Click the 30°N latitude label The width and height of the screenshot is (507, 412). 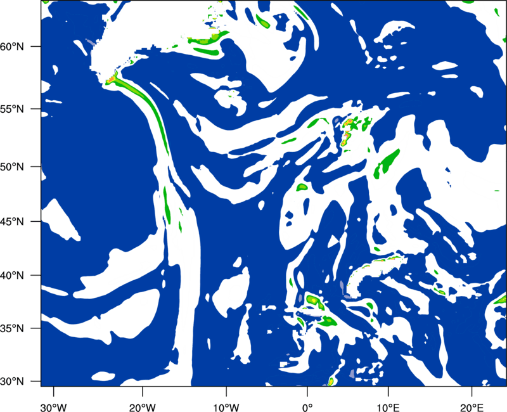12,382
